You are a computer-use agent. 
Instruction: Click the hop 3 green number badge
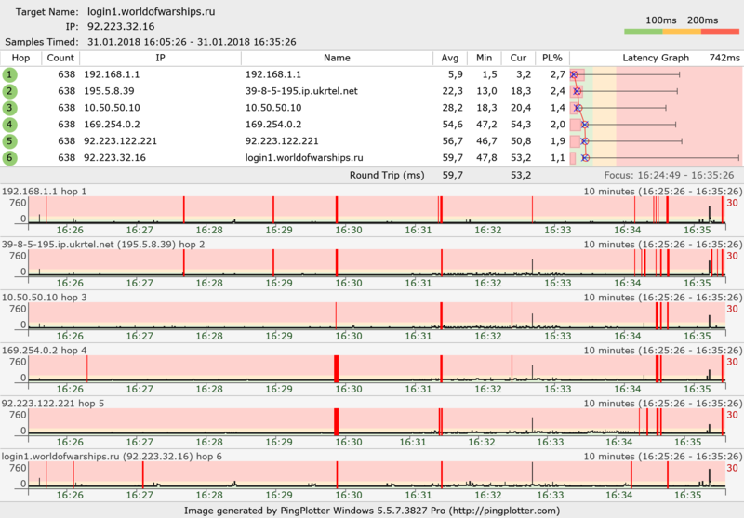(9, 108)
